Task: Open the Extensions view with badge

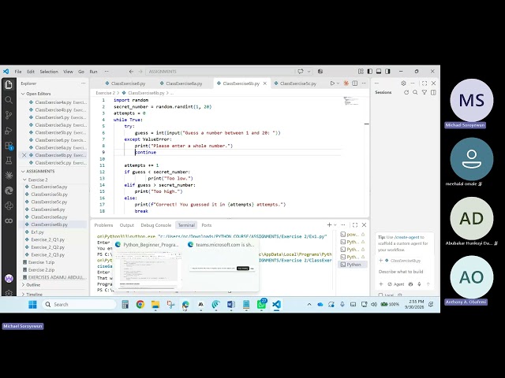Action: [x=9, y=146]
